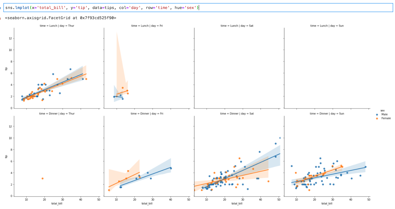Click the sex legend title
Image resolution: width=395 pixels, height=209 pixels.
click(x=382, y=110)
